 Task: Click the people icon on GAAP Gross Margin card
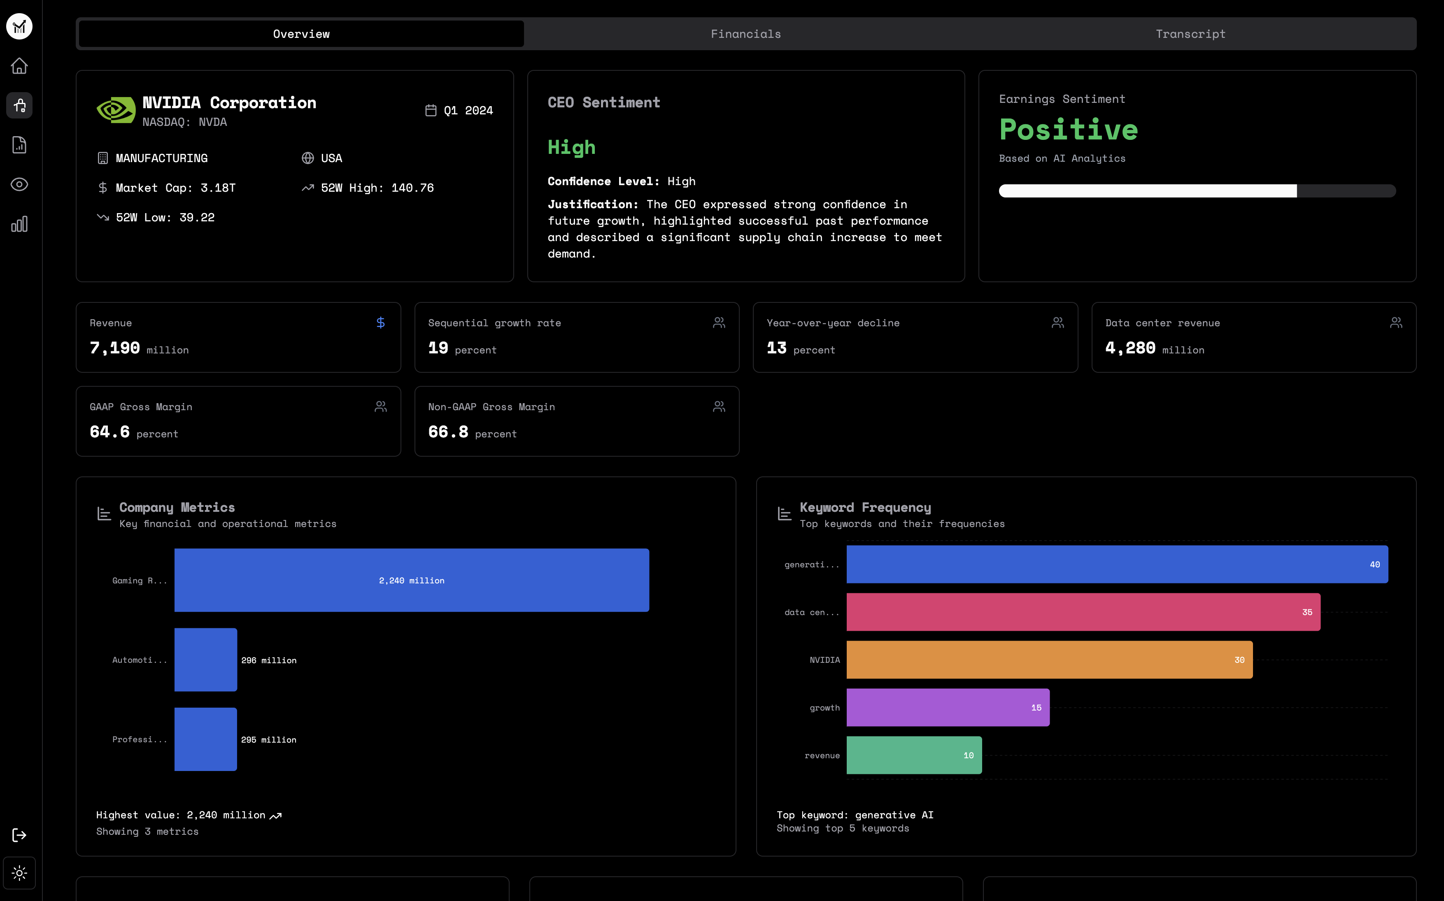coord(380,406)
